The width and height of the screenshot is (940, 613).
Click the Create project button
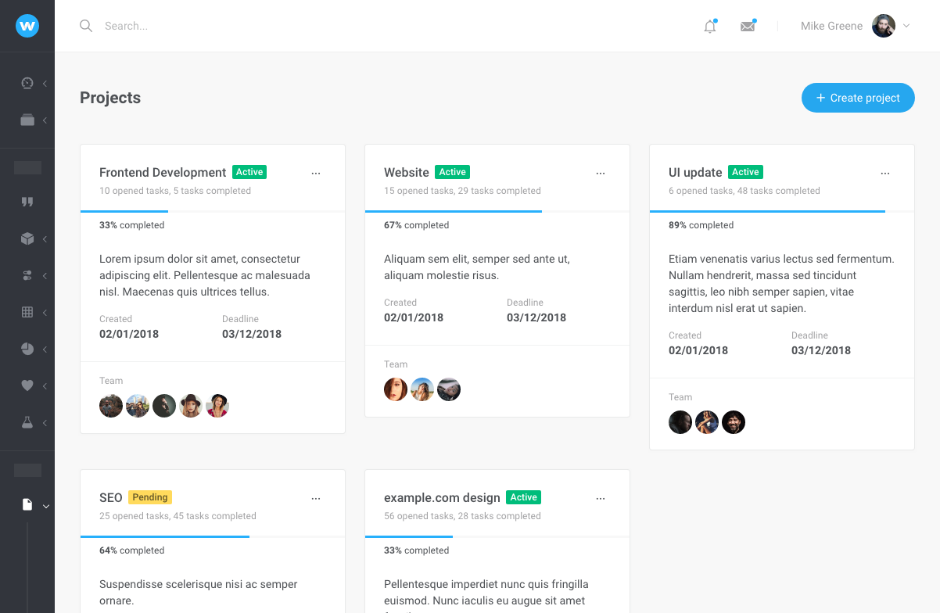858,98
